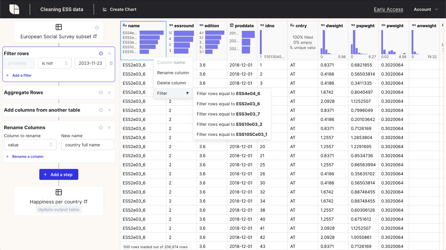Edit the filter date value 2023-11-23
446x250 pixels.
click(x=90, y=63)
